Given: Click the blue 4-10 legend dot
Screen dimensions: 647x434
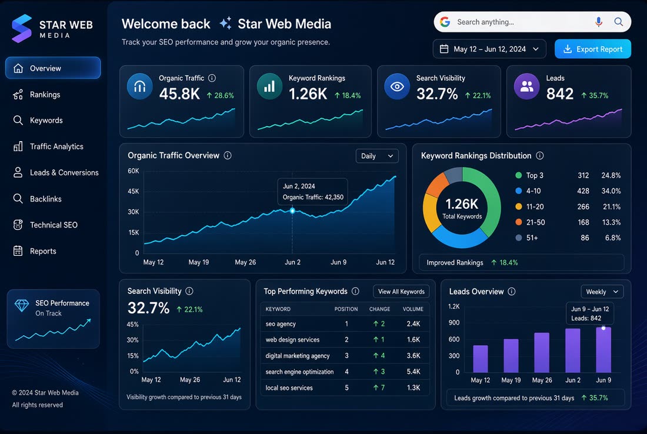Looking at the screenshot, I should click(519, 191).
